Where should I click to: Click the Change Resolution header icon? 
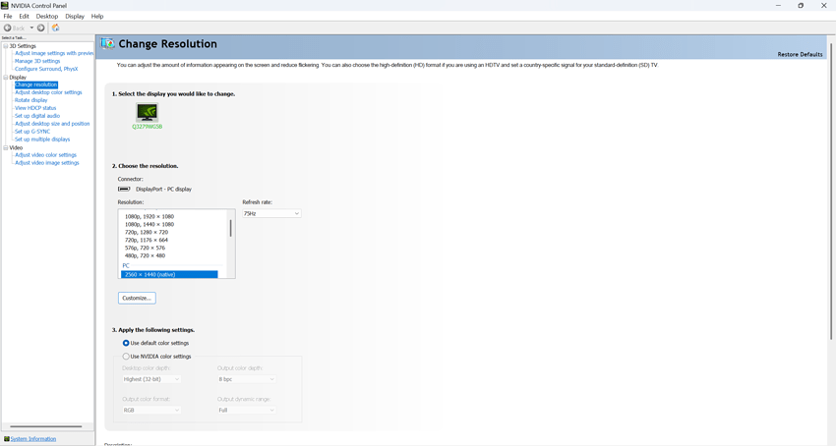coord(108,43)
